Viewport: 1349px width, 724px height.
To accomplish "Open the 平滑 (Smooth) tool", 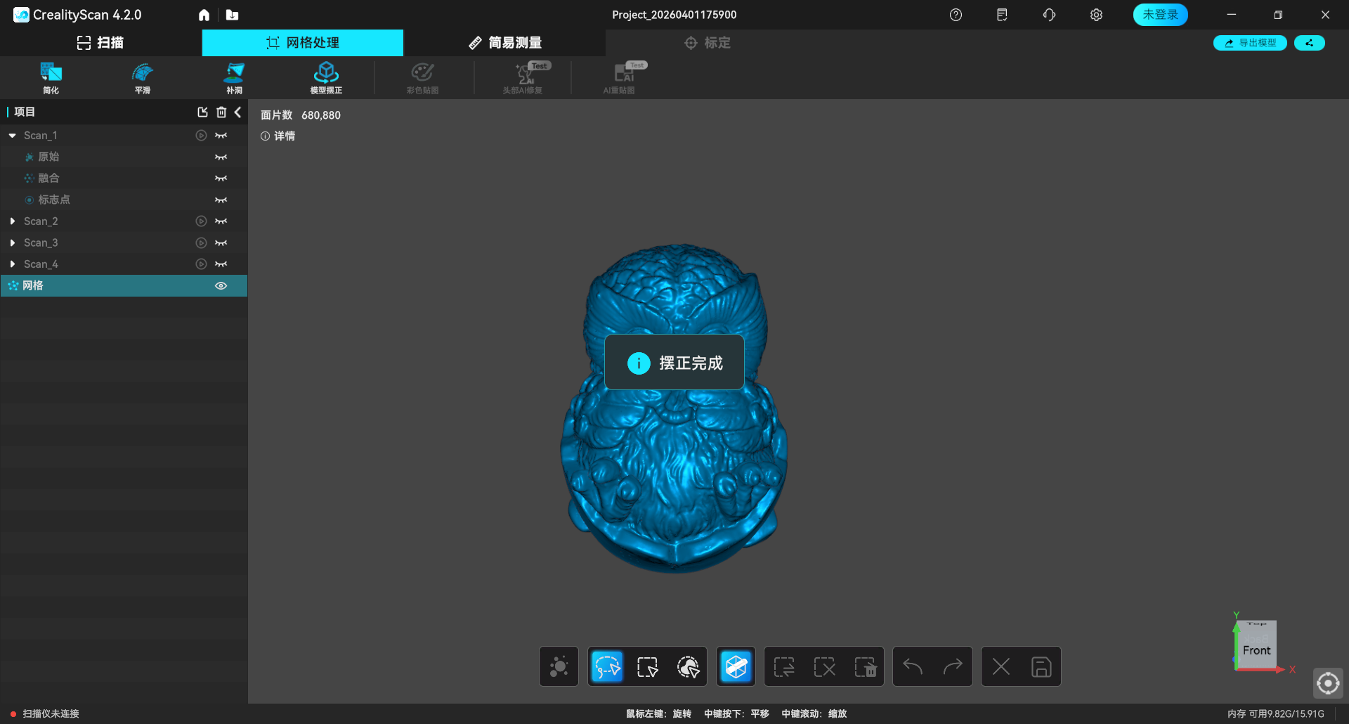I will tap(143, 77).
